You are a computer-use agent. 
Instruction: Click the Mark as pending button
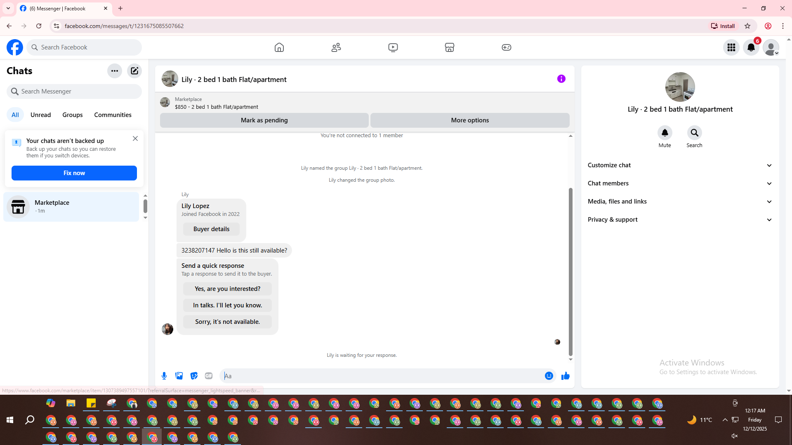pyautogui.click(x=264, y=120)
